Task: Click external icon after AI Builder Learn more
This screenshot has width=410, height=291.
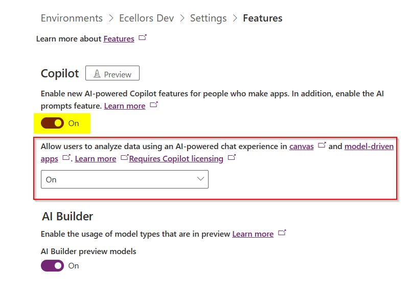Action: click(282, 233)
